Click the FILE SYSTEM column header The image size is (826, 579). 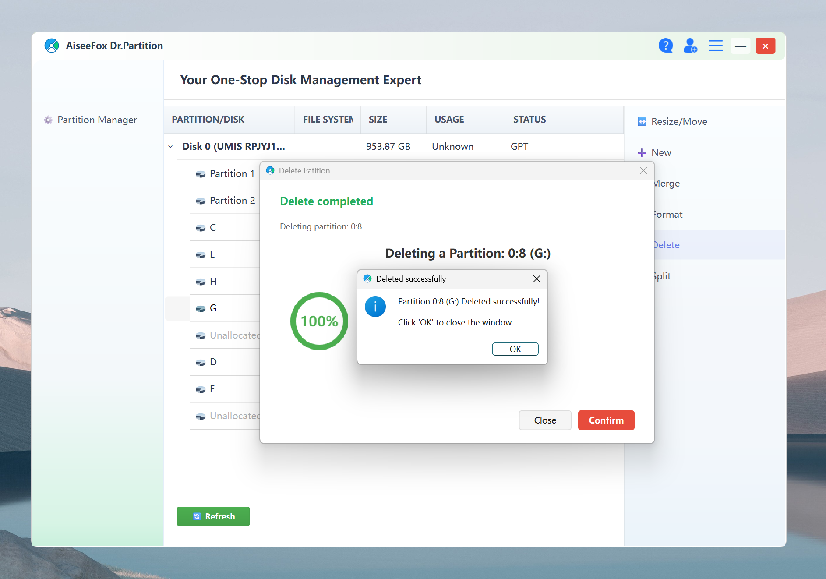click(x=328, y=120)
